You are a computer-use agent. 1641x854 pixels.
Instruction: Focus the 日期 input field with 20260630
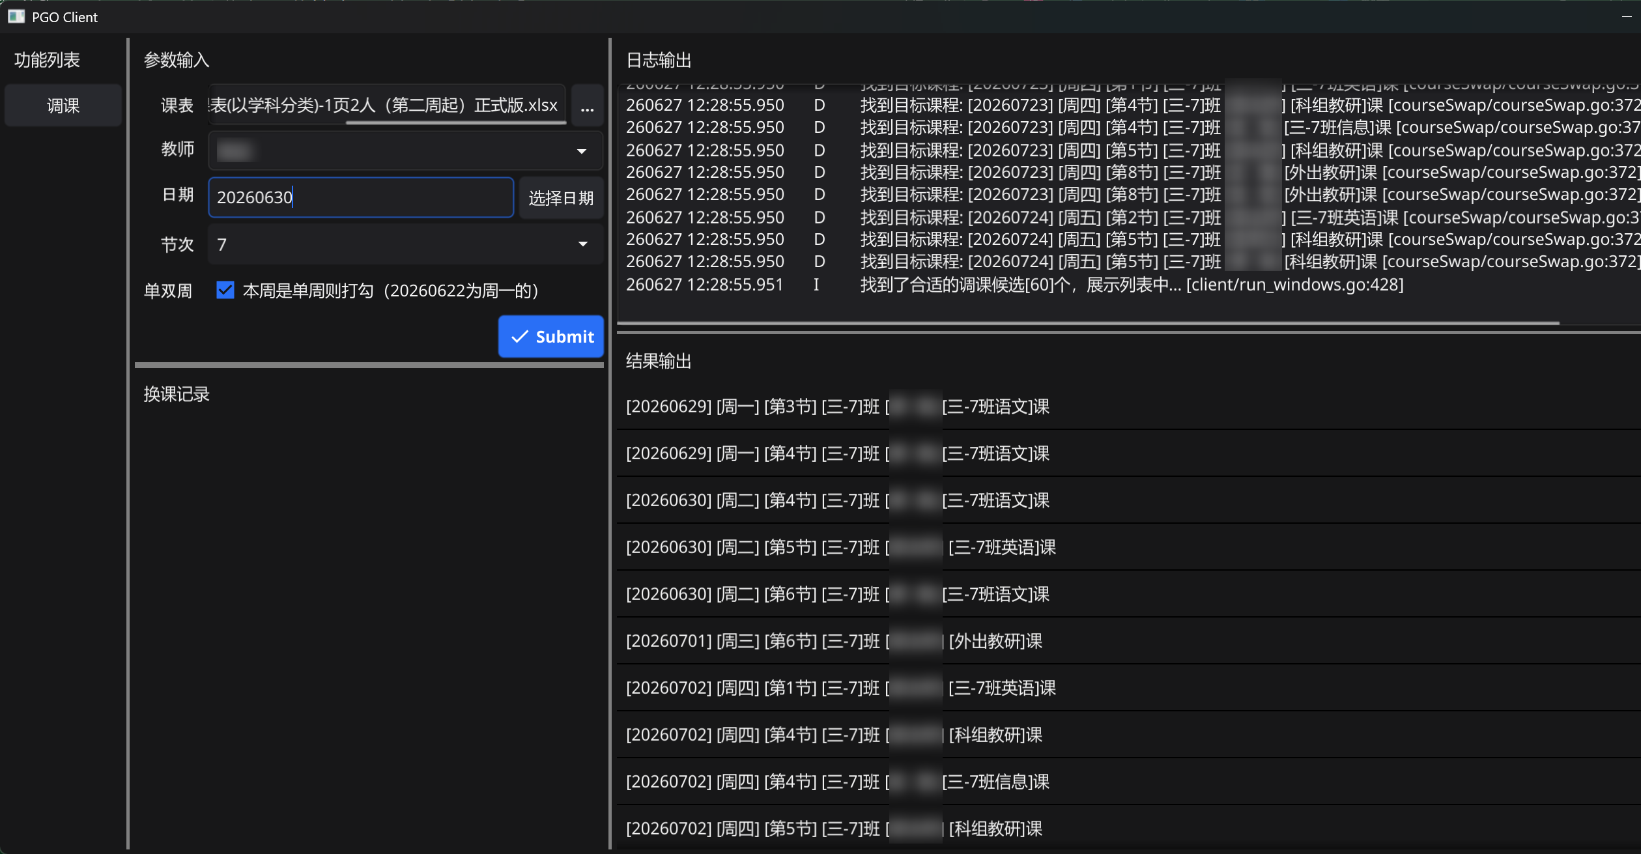[x=361, y=197]
